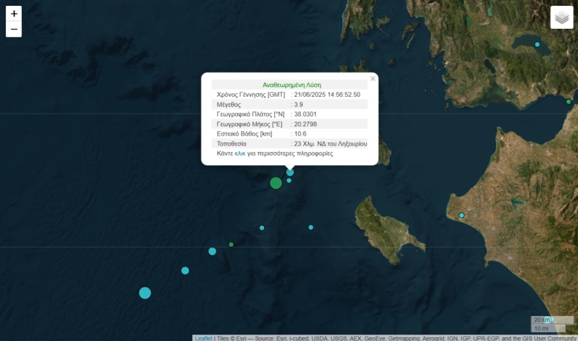Click the 'Εστιακό Βάθος [km]' label
Viewport: 578px width, 341px height.
click(x=244, y=134)
